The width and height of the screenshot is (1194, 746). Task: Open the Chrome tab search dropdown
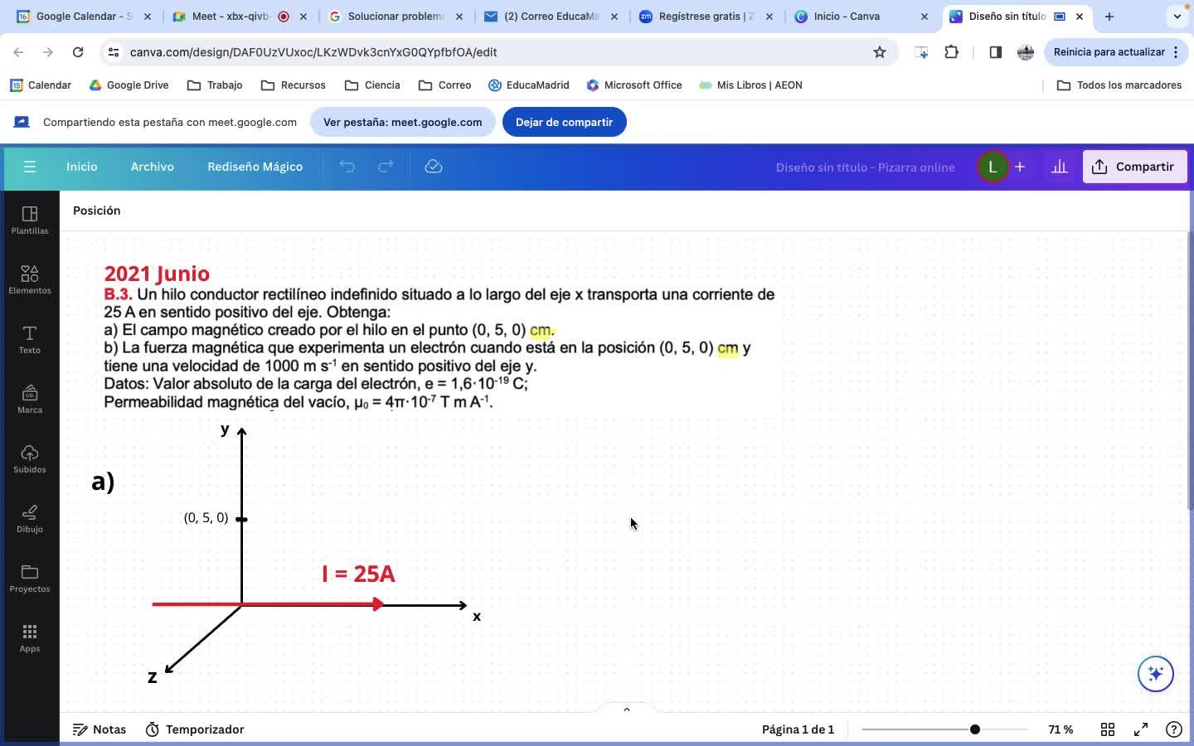1177,16
